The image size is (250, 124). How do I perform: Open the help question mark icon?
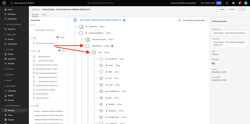[233, 3]
